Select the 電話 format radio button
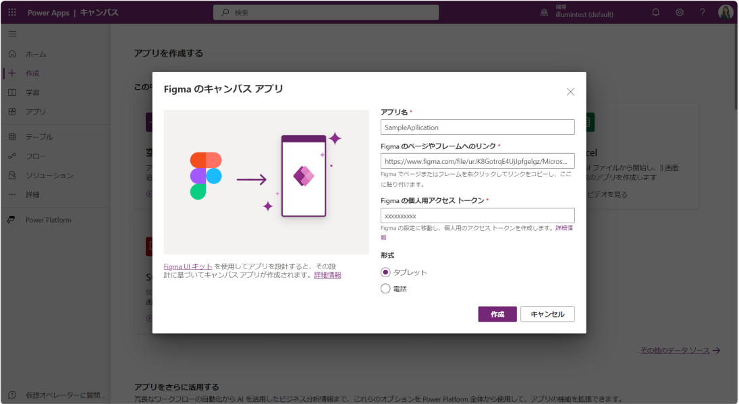Image resolution: width=739 pixels, height=404 pixels. coord(385,289)
